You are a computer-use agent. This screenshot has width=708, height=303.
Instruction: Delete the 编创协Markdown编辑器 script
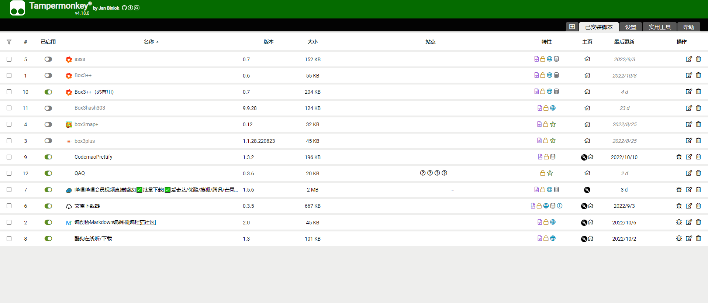click(x=698, y=222)
